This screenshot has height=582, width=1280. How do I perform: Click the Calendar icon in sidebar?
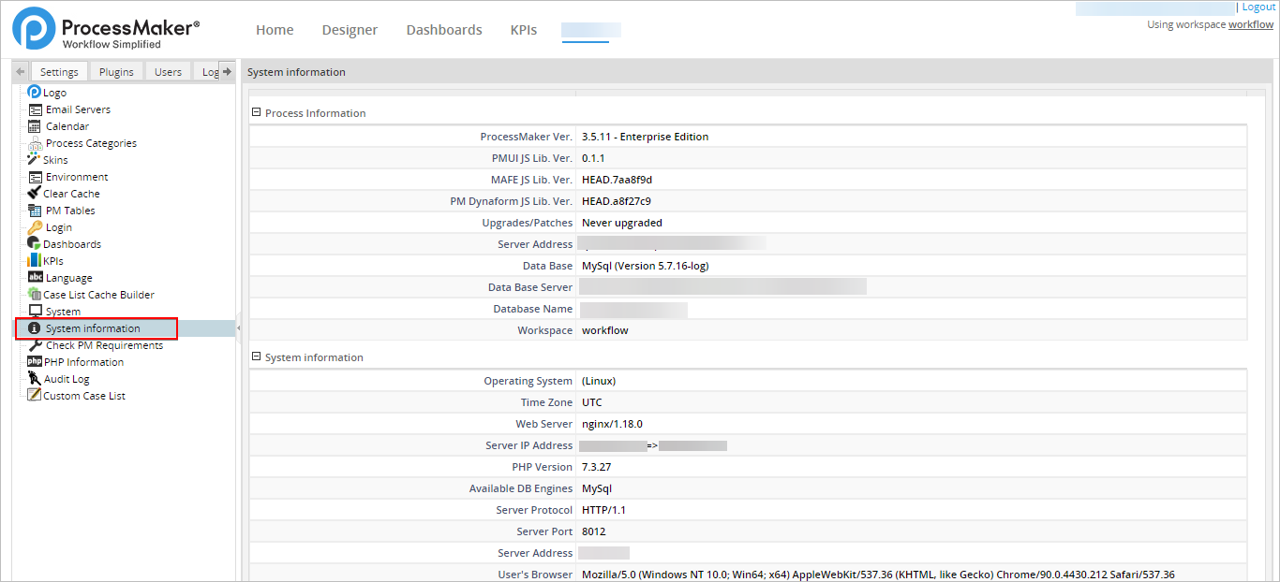36,126
